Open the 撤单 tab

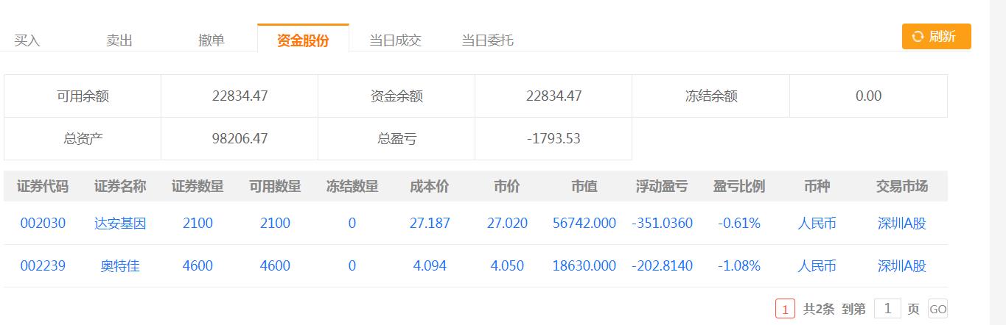tap(212, 40)
